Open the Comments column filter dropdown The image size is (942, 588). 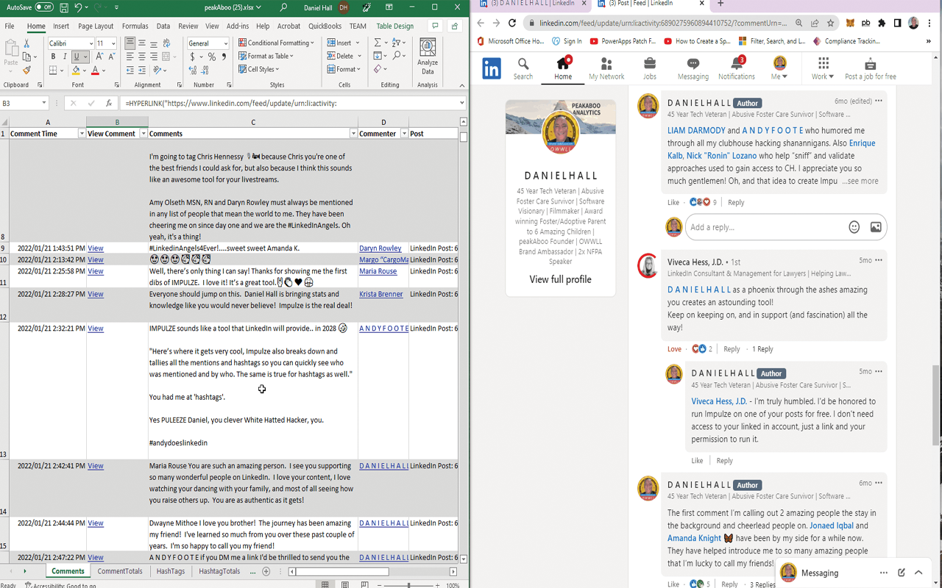[x=354, y=133]
